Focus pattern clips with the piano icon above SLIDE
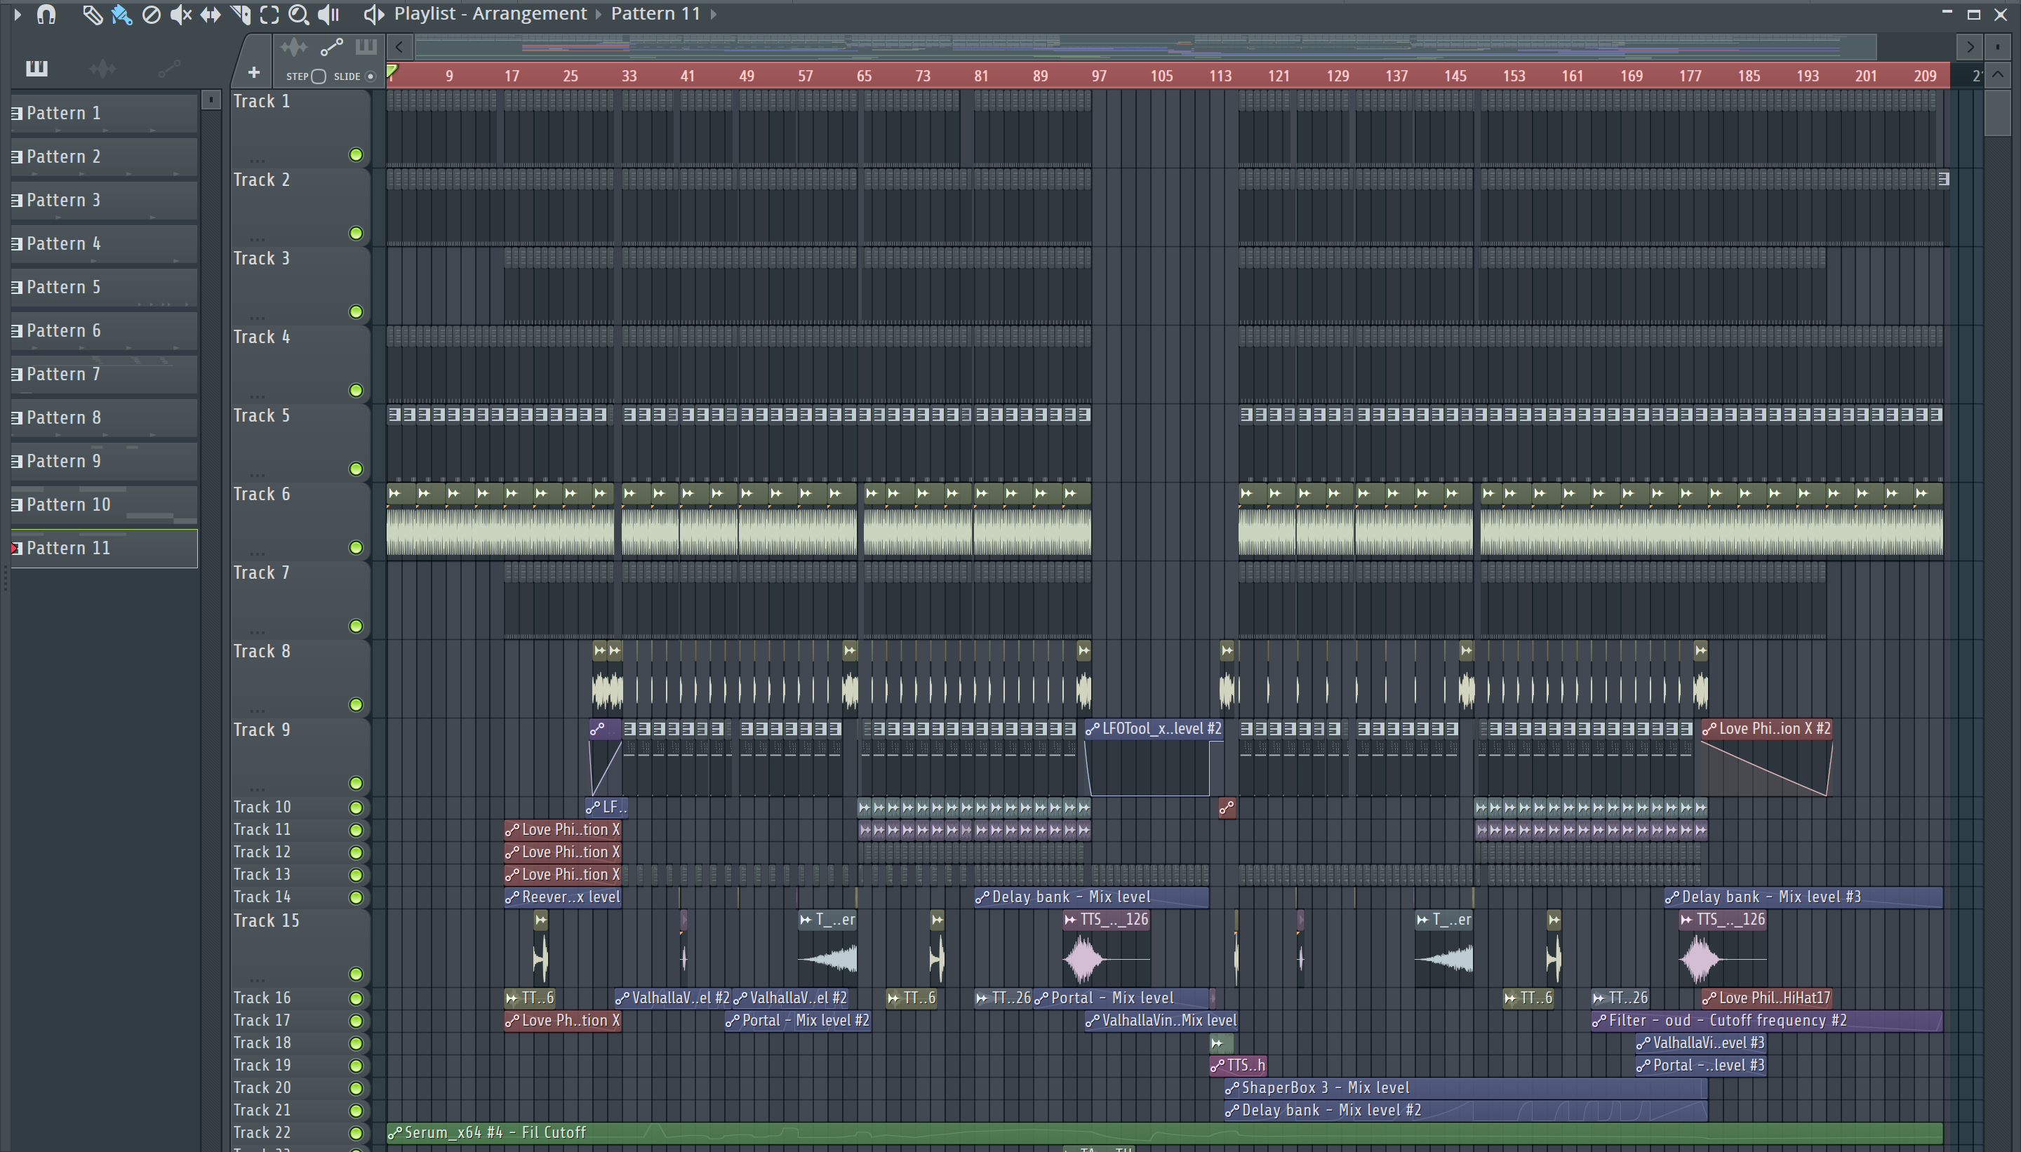This screenshot has height=1152, width=2021. [366, 47]
